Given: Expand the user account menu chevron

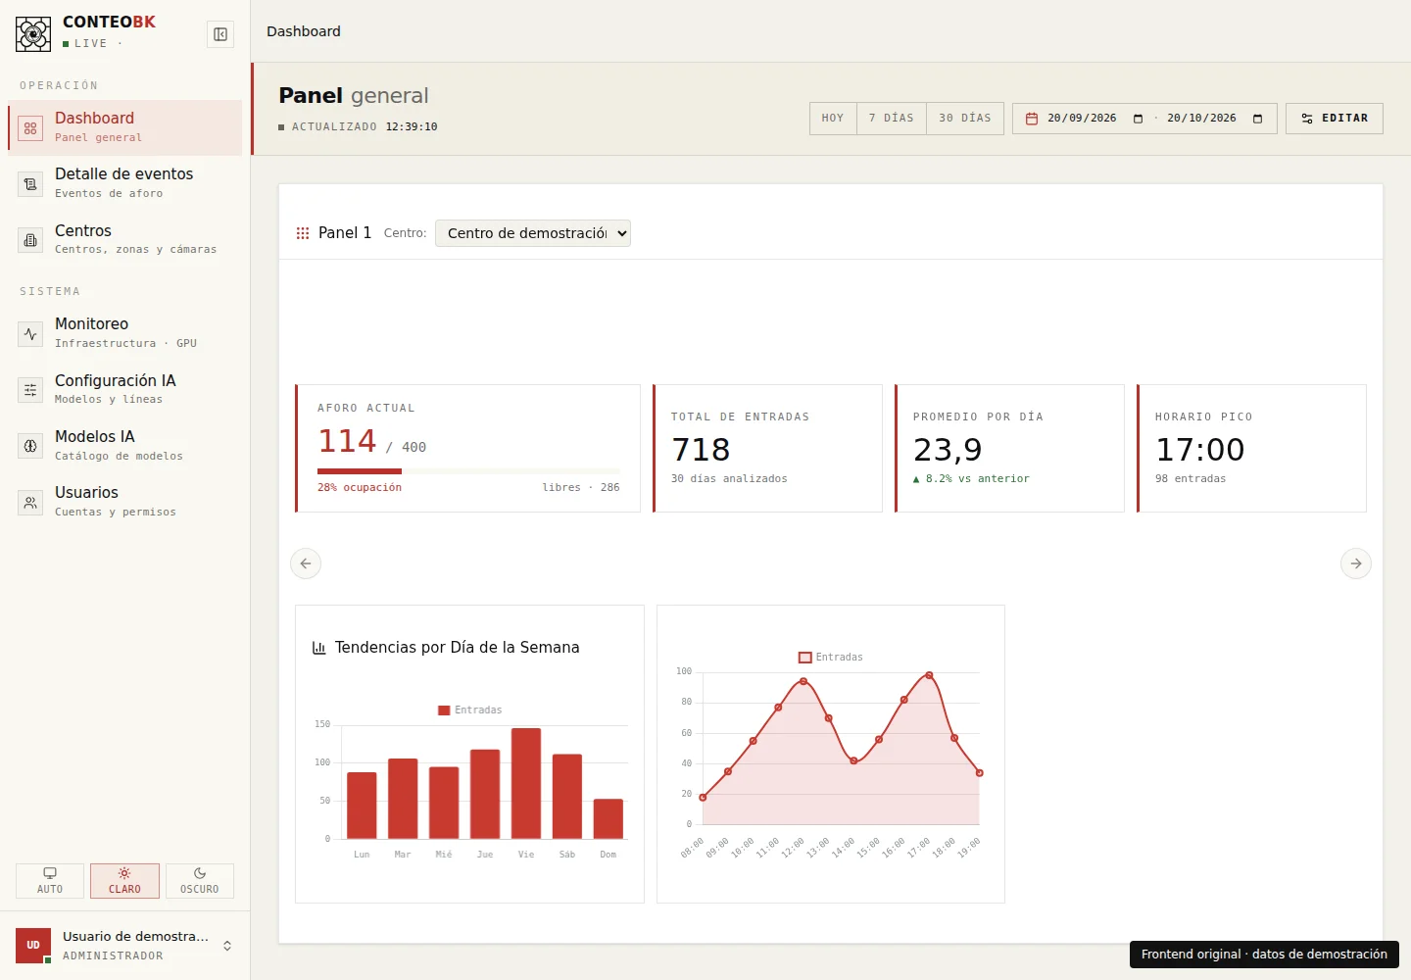Looking at the screenshot, I should click(x=227, y=946).
